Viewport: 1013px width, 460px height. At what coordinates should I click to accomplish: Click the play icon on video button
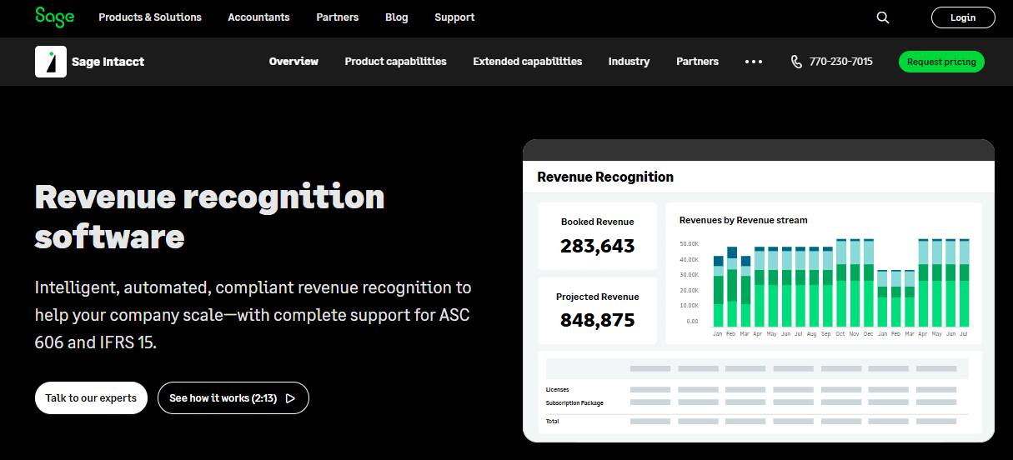click(x=290, y=398)
